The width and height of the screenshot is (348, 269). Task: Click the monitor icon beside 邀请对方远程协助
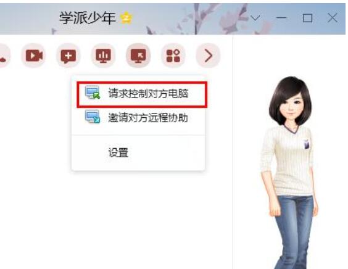[93, 117]
